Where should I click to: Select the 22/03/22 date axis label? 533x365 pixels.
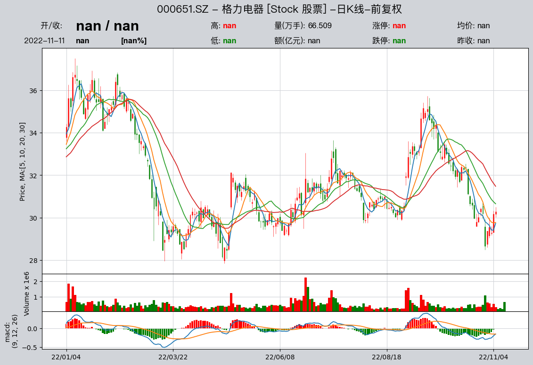[x=173, y=357]
